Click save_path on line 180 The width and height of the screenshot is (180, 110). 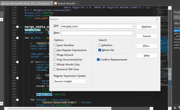pos(41,18)
